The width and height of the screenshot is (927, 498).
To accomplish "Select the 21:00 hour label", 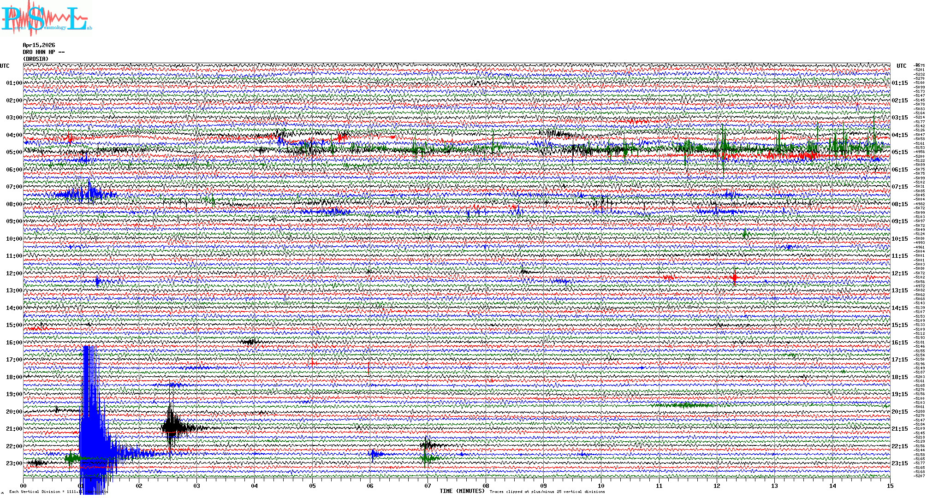I will [x=14, y=429].
